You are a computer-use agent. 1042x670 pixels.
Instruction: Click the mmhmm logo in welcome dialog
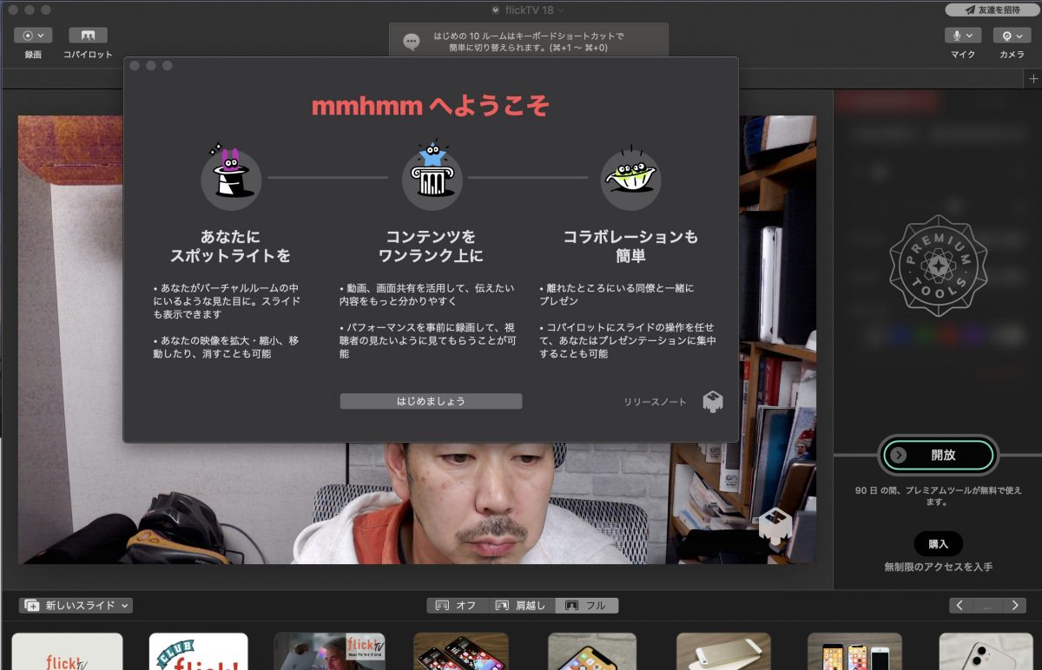[x=713, y=401]
